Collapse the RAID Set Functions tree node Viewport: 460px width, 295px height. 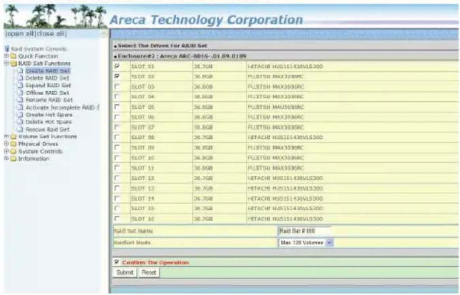(6, 63)
